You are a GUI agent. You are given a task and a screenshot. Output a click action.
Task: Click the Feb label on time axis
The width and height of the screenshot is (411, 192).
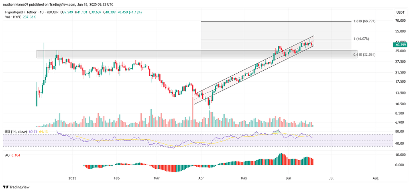pyautogui.click(x=116, y=178)
